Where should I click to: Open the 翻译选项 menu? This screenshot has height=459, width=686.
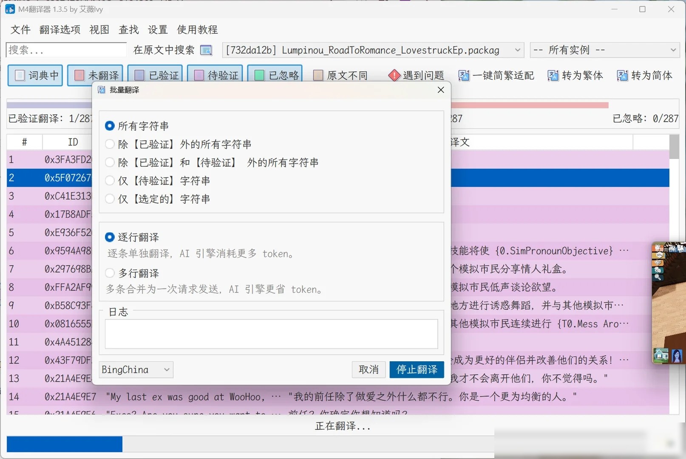60,30
